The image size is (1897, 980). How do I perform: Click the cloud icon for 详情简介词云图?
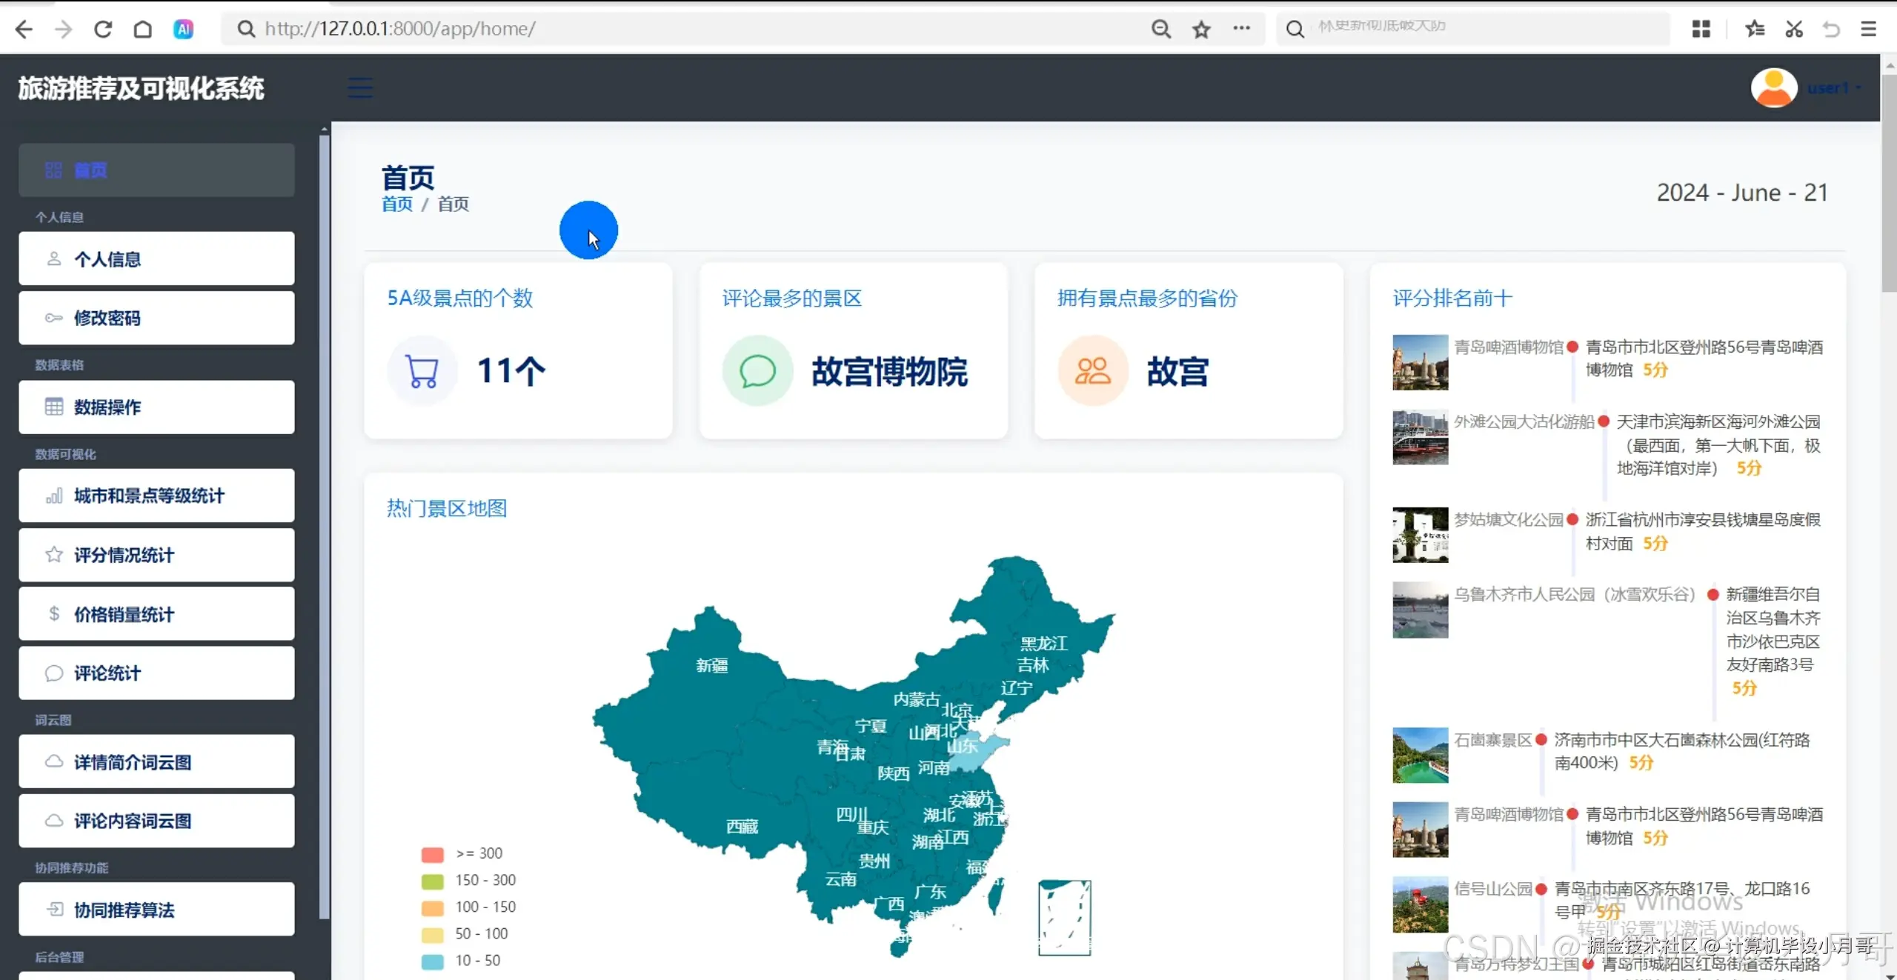[x=53, y=761]
